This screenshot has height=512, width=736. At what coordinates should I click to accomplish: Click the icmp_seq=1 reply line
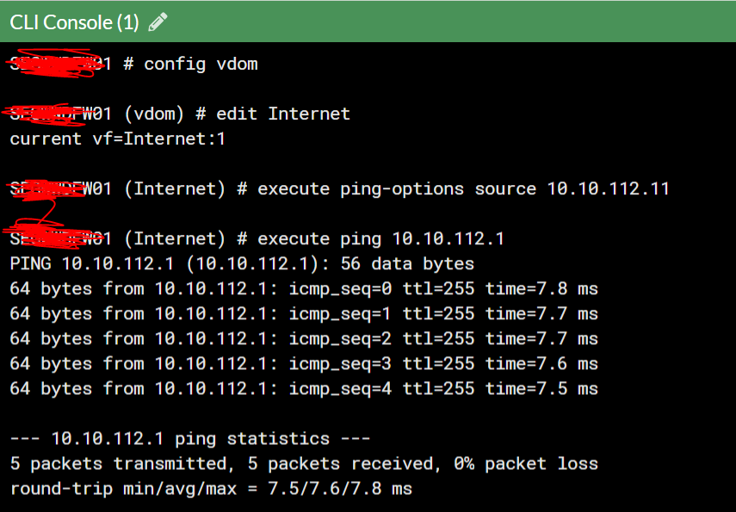coord(304,313)
